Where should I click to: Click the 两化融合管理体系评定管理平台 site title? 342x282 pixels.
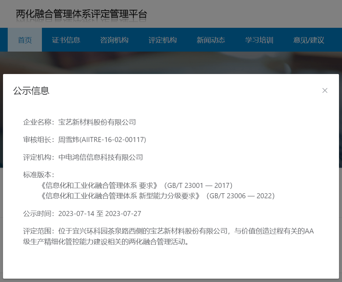tap(81, 14)
